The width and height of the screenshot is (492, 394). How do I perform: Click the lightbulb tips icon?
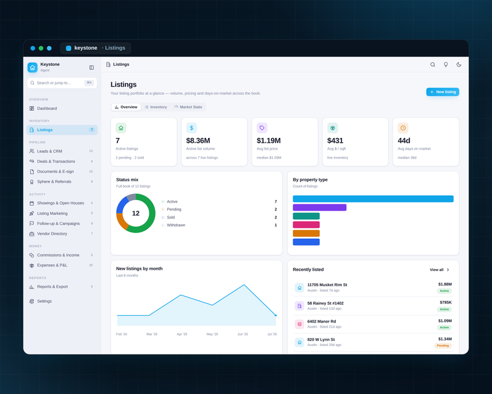pyautogui.click(x=445, y=65)
